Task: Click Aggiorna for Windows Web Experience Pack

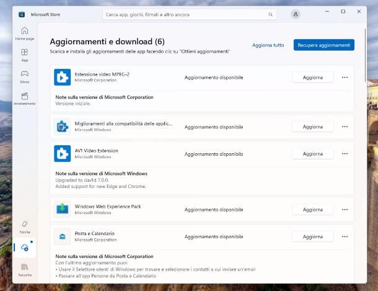Action: [x=313, y=210]
